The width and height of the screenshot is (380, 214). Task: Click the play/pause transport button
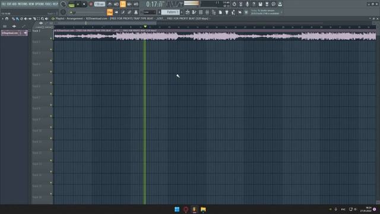pos(78,4)
